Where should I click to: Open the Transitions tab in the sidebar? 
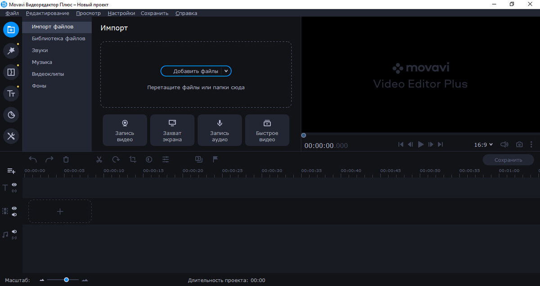(11, 72)
